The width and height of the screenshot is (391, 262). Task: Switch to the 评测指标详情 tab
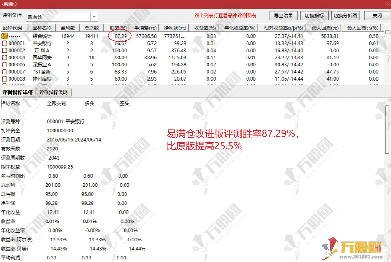18,93
